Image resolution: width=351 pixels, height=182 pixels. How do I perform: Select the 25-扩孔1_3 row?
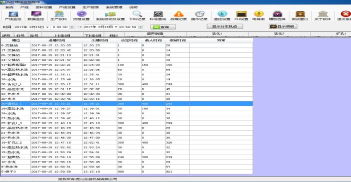[126, 123]
